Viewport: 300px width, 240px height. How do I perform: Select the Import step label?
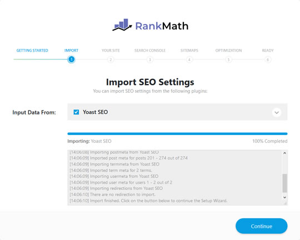tap(71, 51)
